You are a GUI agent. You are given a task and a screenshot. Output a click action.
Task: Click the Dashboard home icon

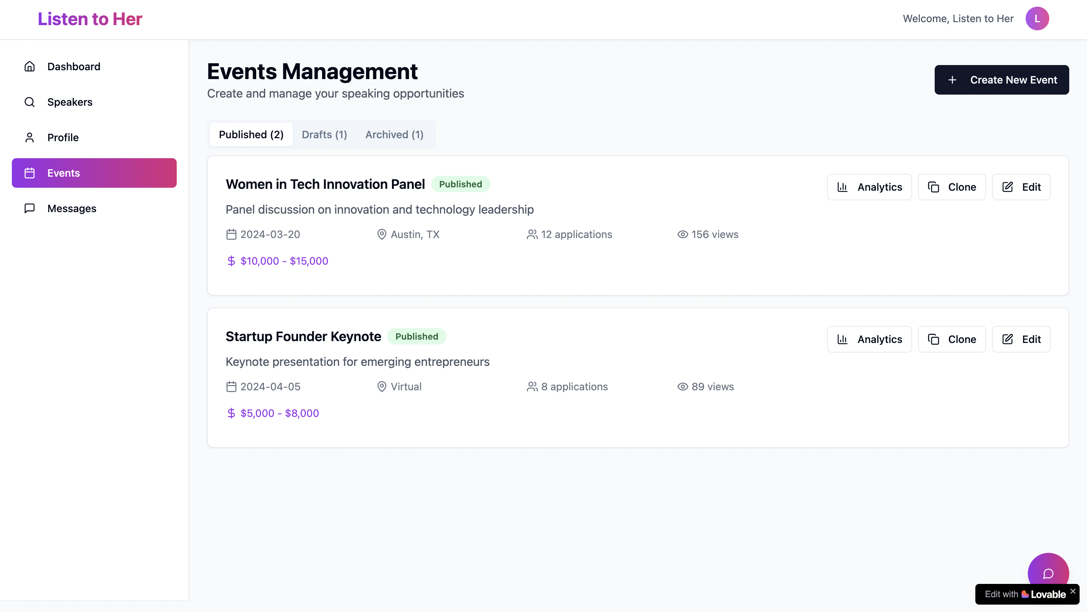click(x=30, y=67)
